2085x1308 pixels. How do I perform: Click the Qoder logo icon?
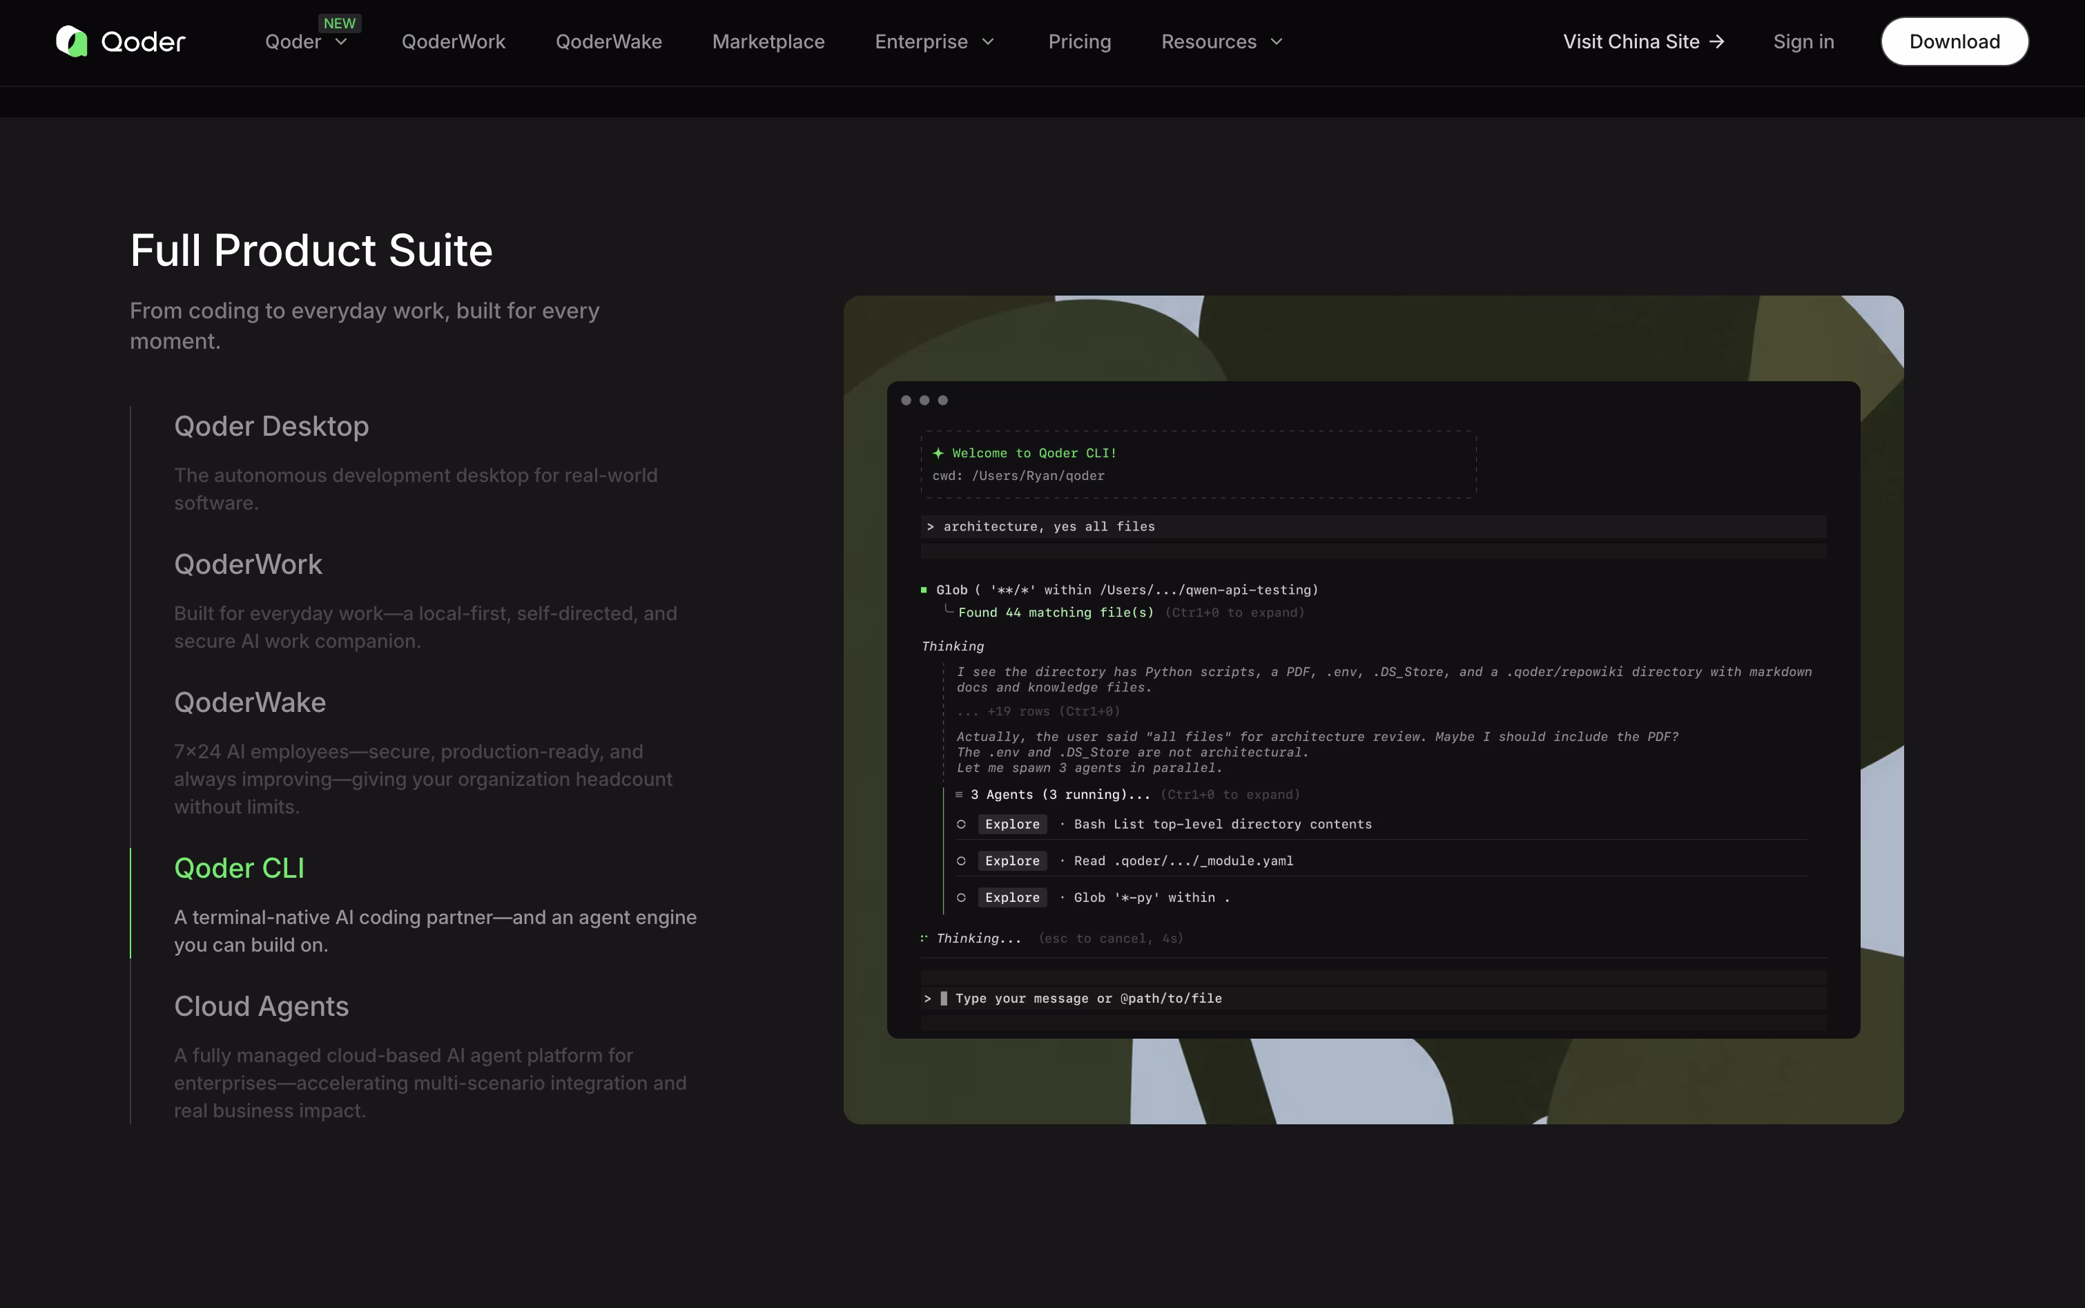click(x=72, y=41)
